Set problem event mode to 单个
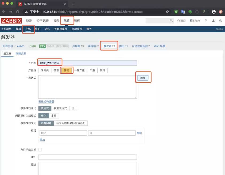This screenshot has width=225, height=175. tap(44, 116)
